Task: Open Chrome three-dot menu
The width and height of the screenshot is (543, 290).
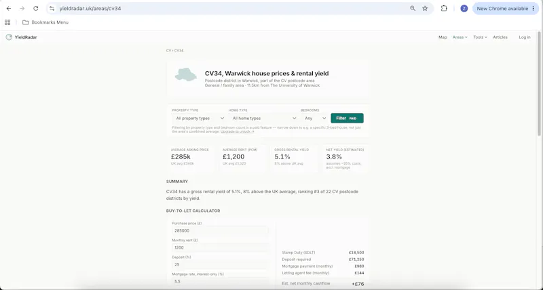Action: click(x=533, y=8)
